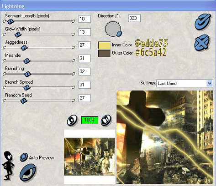216x186 pixels.
Task: Click the Glow Width value field showing 13
Action: tap(84, 32)
